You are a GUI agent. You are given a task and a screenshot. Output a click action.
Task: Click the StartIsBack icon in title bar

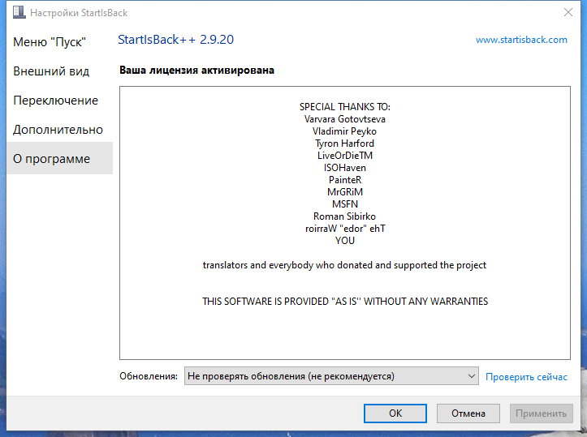(19, 13)
